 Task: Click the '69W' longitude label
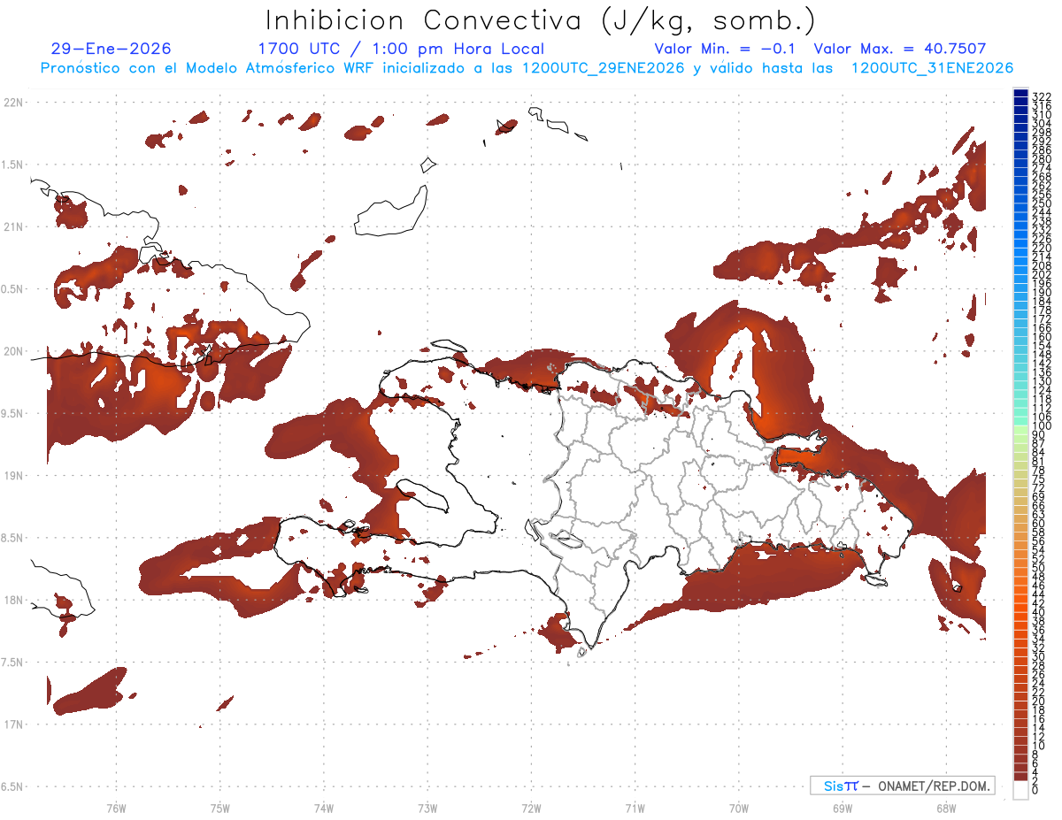click(842, 808)
